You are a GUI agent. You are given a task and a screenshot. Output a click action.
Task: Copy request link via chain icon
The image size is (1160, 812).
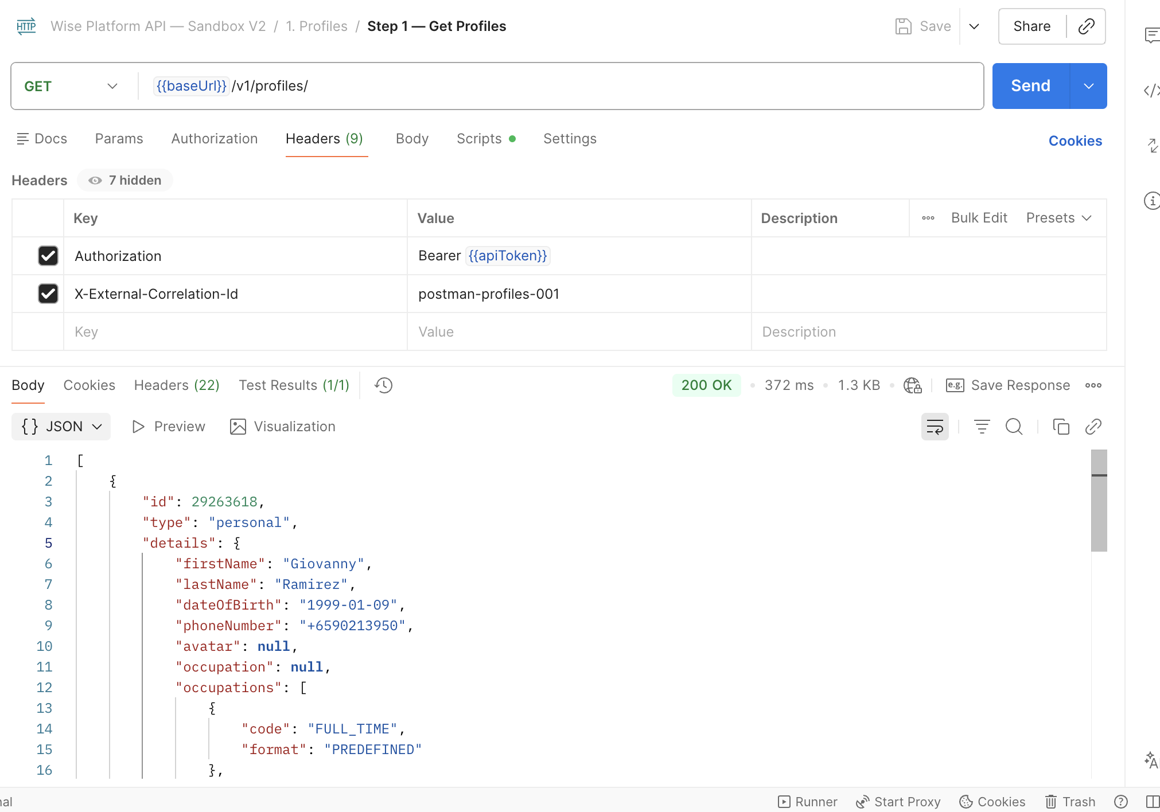[x=1086, y=26]
